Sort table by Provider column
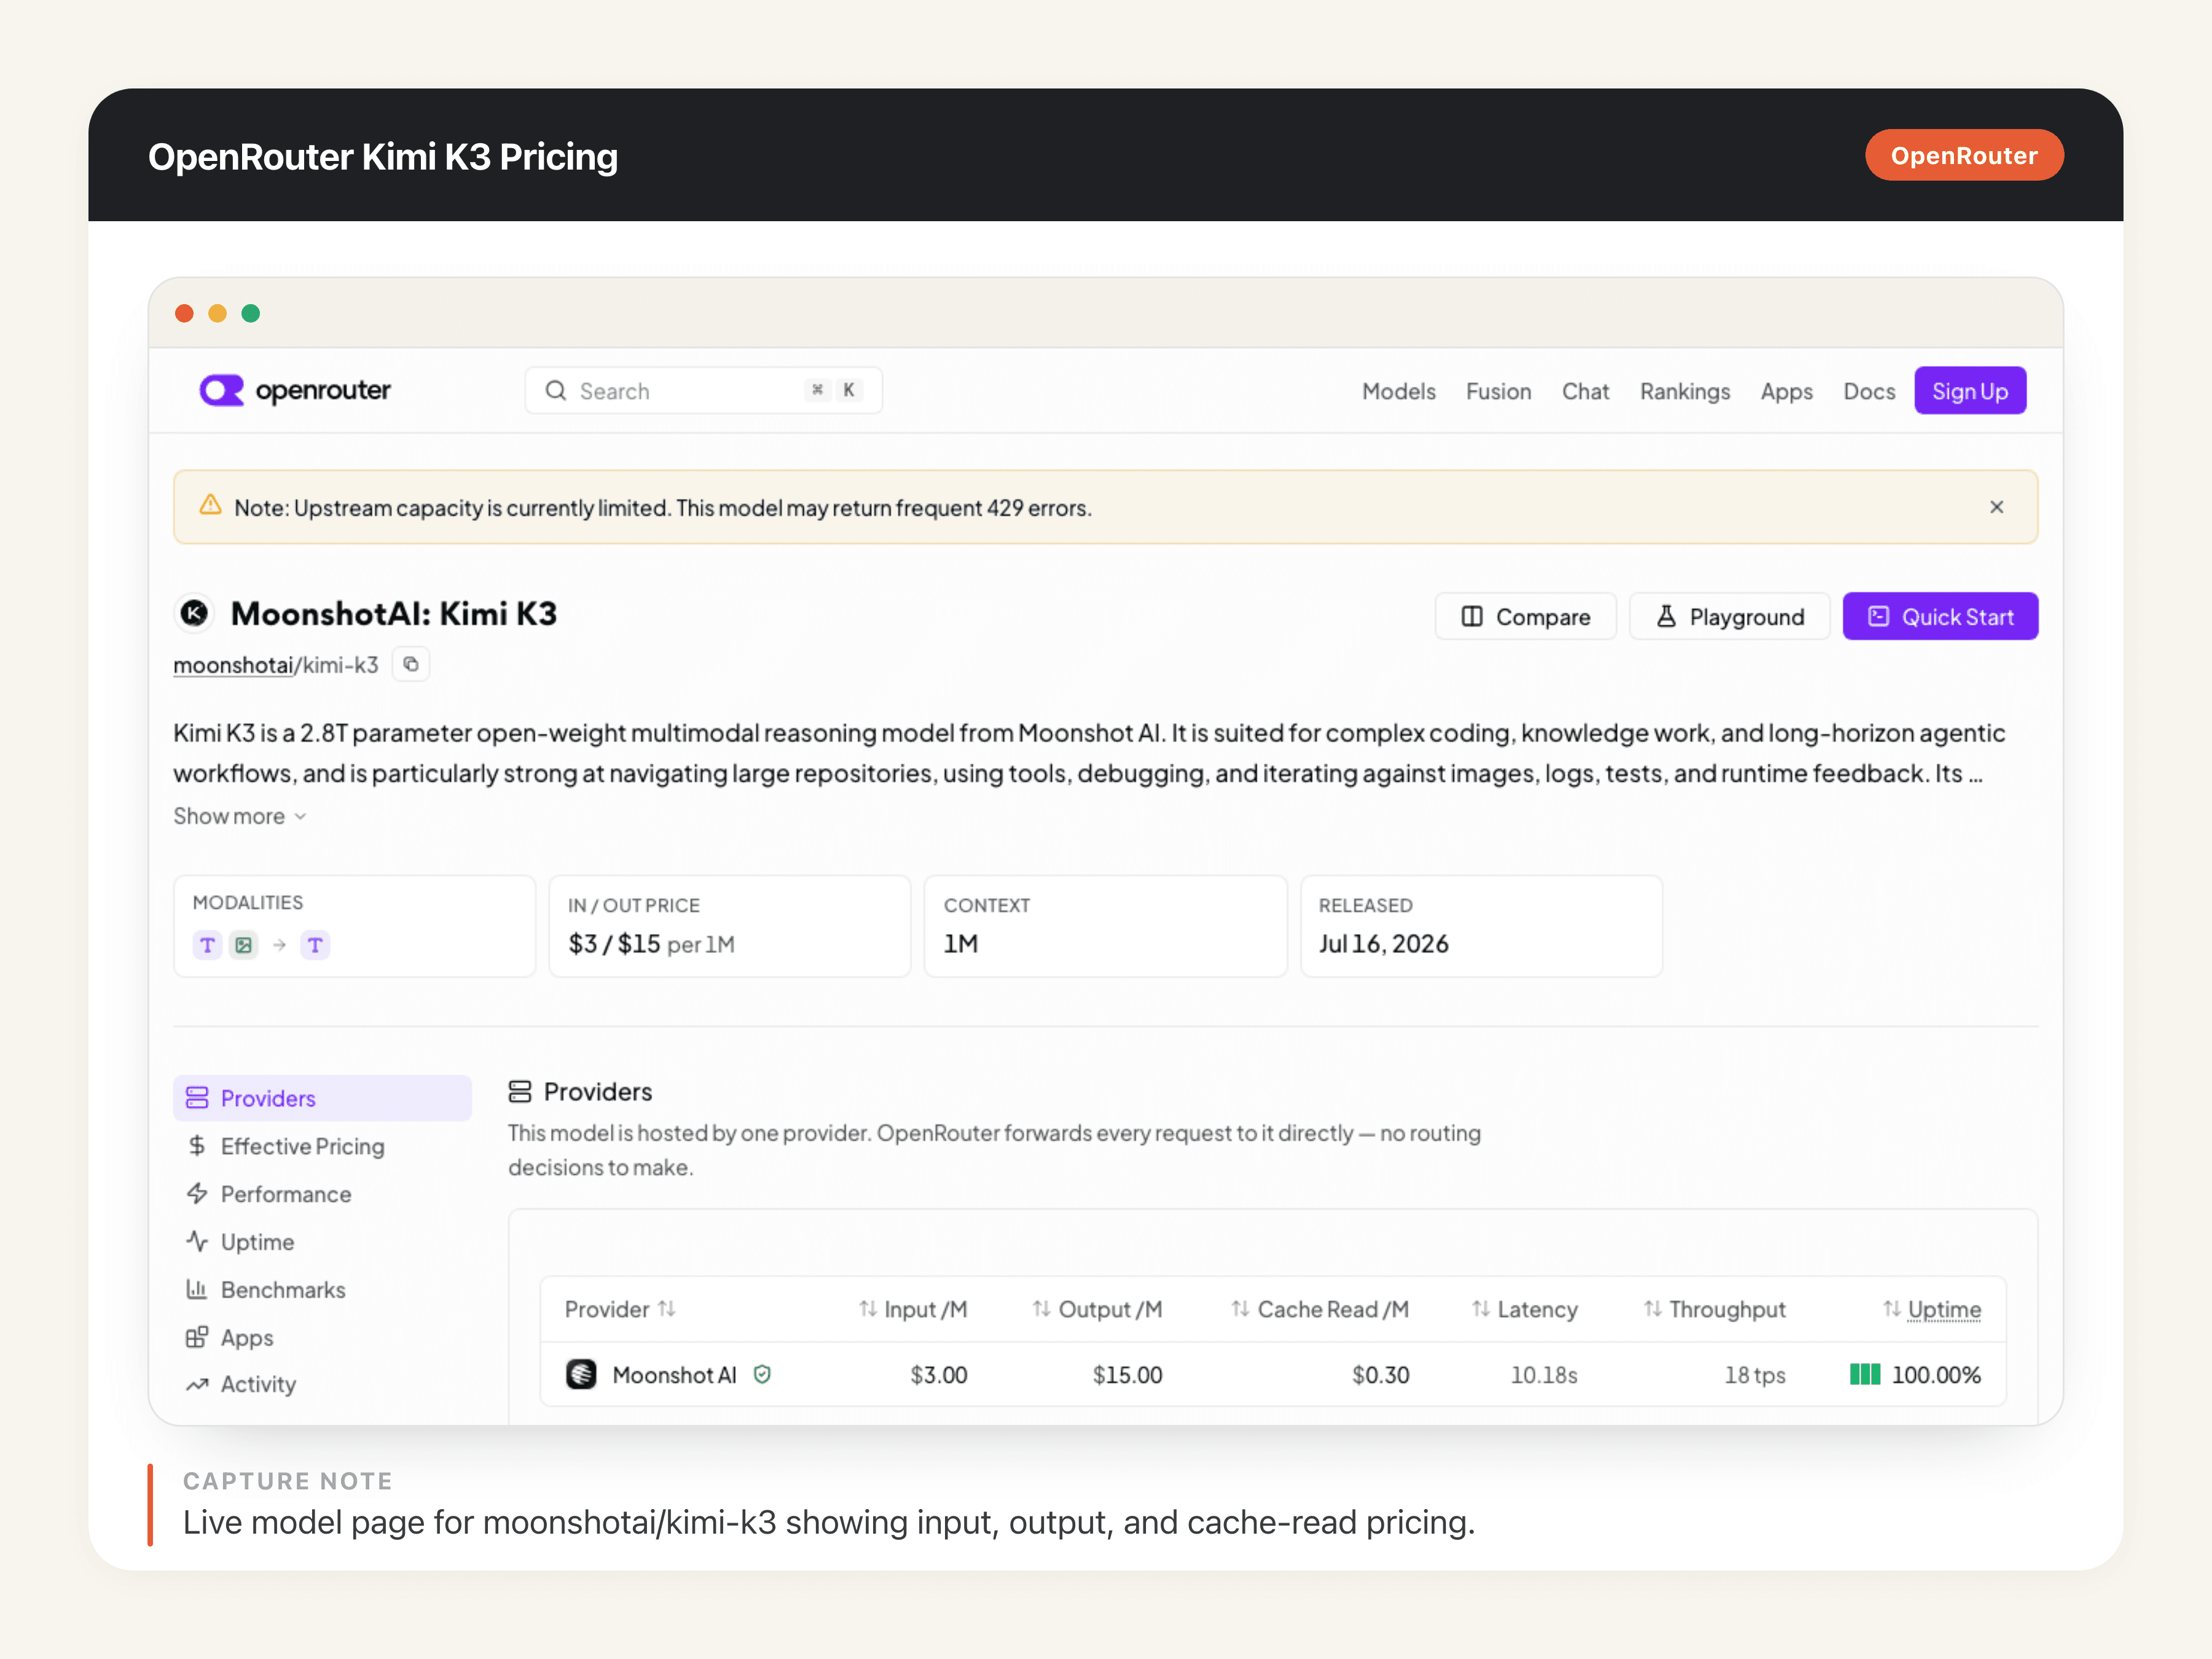Viewport: 2212px width, 1659px height. 620,1309
